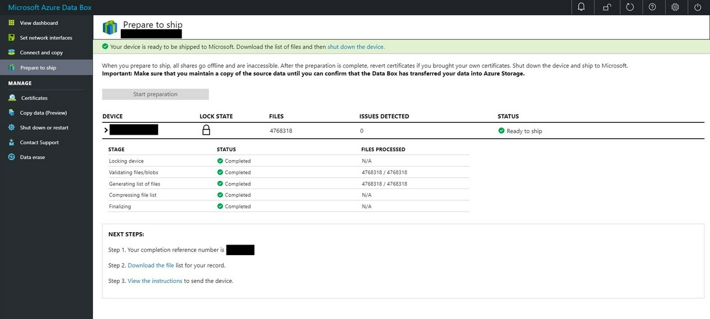Image resolution: width=710 pixels, height=319 pixels.
Task: Click Completed check icon for Generating list of files
Action: pyautogui.click(x=220, y=184)
